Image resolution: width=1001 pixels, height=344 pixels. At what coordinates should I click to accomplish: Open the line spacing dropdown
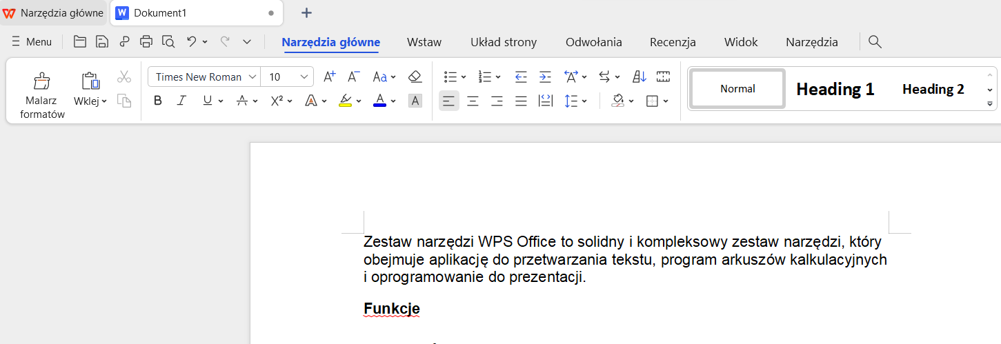pos(584,101)
